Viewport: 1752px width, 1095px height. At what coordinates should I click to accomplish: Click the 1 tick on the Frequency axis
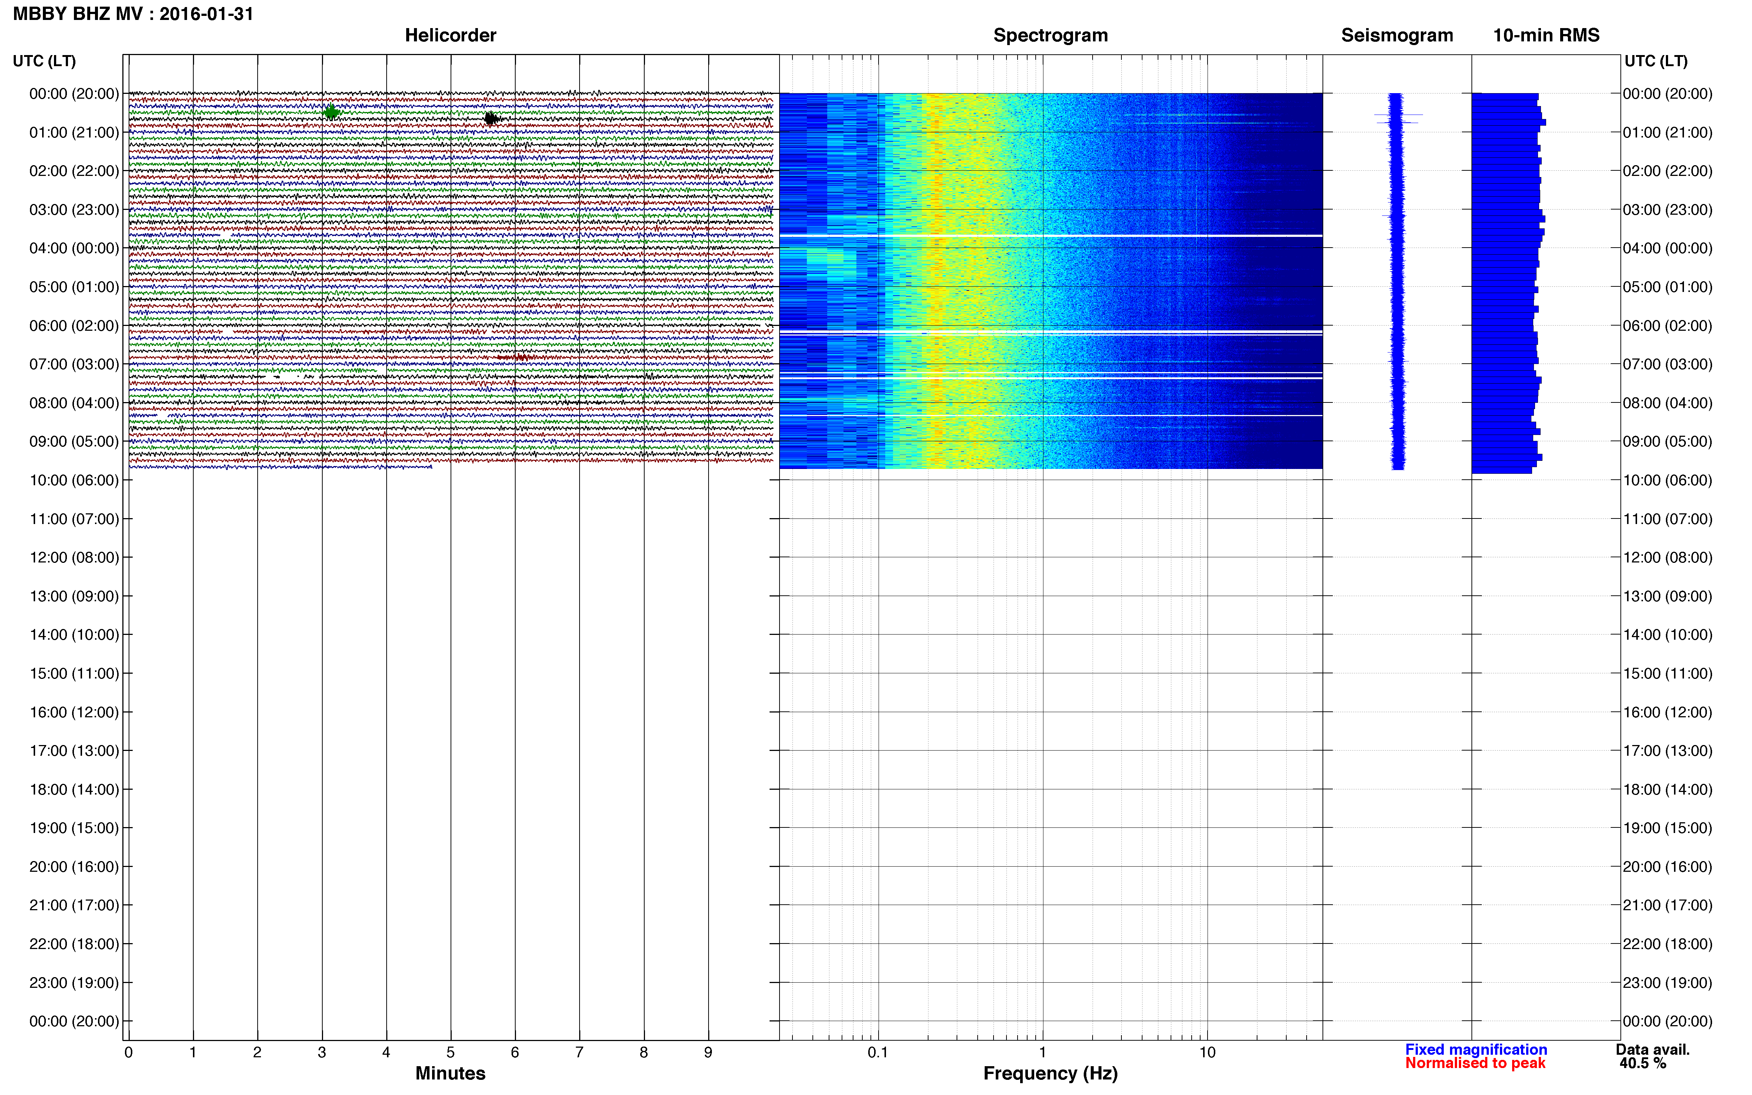click(1042, 1052)
